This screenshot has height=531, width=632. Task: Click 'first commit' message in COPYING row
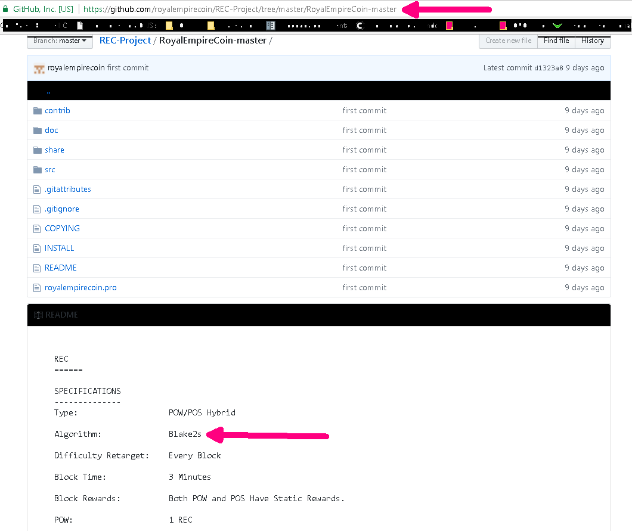pyautogui.click(x=364, y=228)
